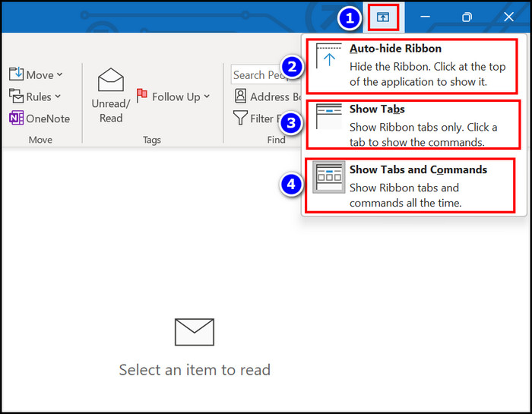Open the Ribbon Display Options button

(x=383, y=17)
